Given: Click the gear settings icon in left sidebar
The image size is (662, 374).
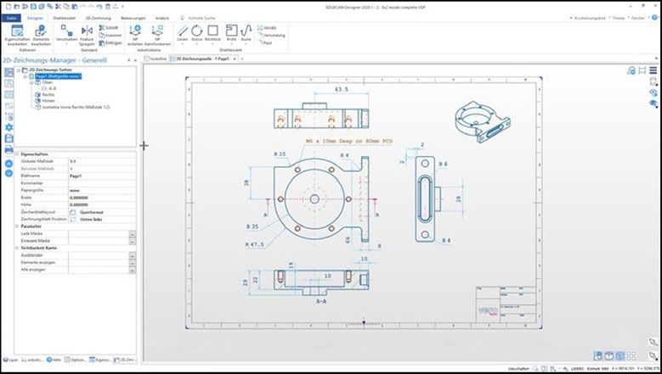Looking at the screenshot, I should [8, 127].
